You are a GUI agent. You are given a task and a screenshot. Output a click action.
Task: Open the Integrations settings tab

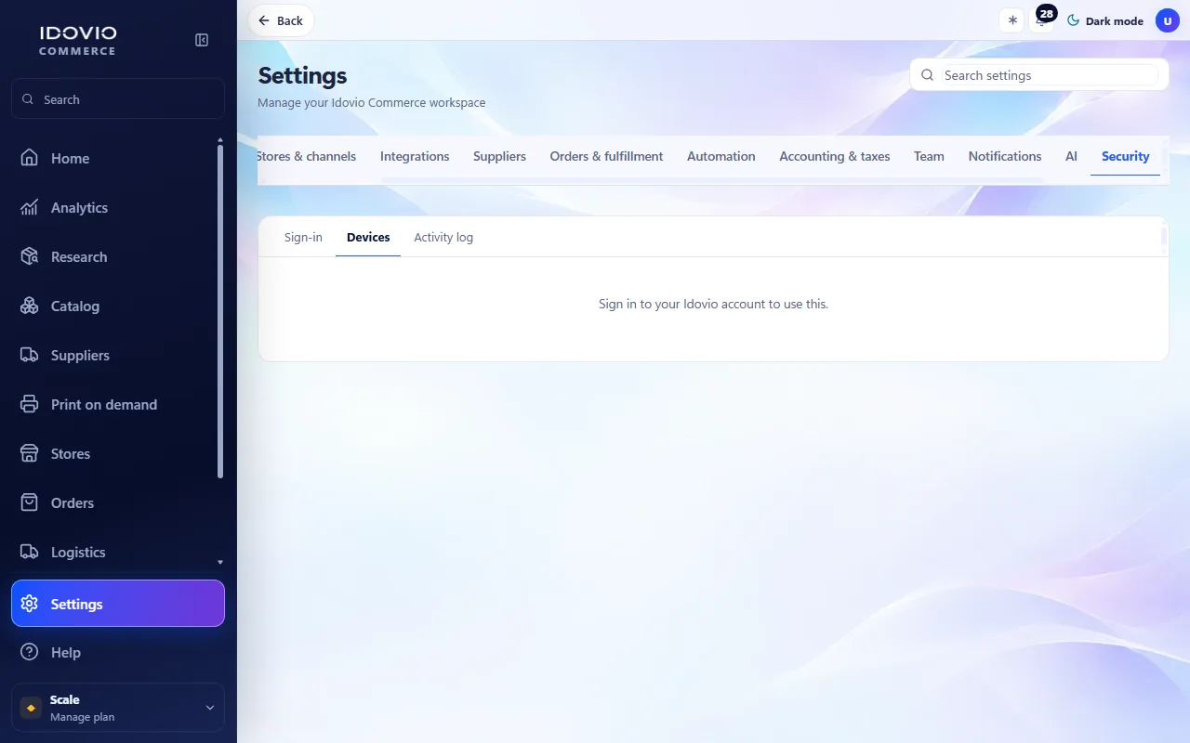[415, 156]
